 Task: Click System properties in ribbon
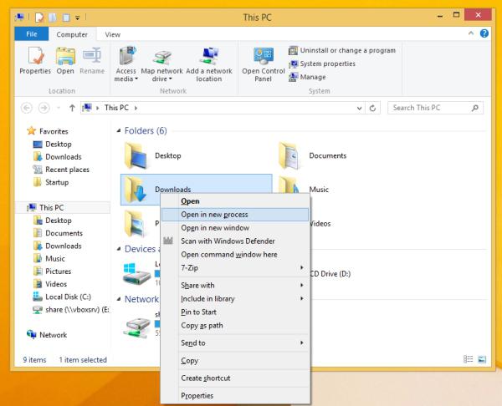coord(326,64)
